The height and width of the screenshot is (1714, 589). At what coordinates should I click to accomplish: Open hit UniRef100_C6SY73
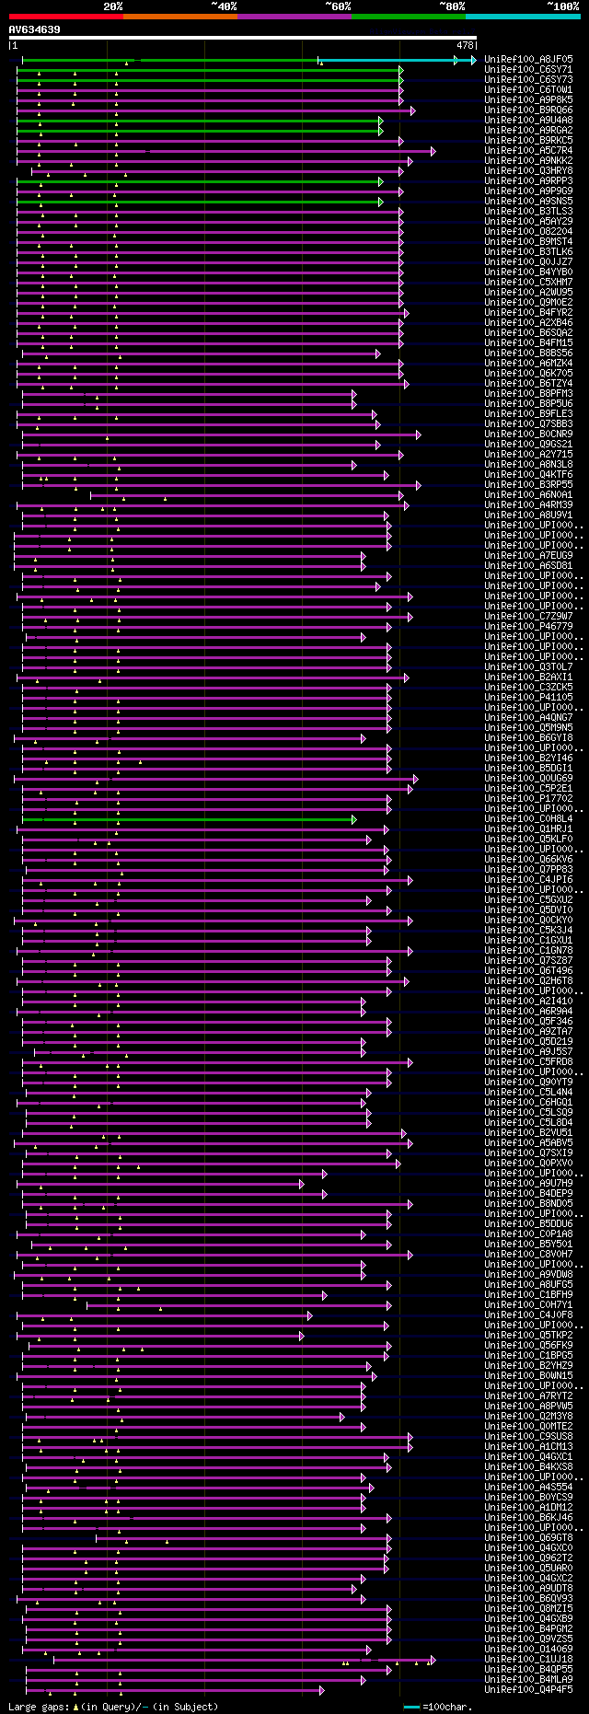pyautogui.click(x=528, y=79)
